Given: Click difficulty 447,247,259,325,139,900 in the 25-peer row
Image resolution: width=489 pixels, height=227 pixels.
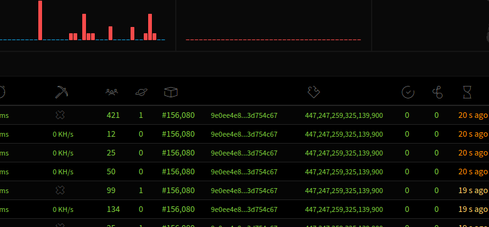Looking at the screenshot, I should click(344, 153).
